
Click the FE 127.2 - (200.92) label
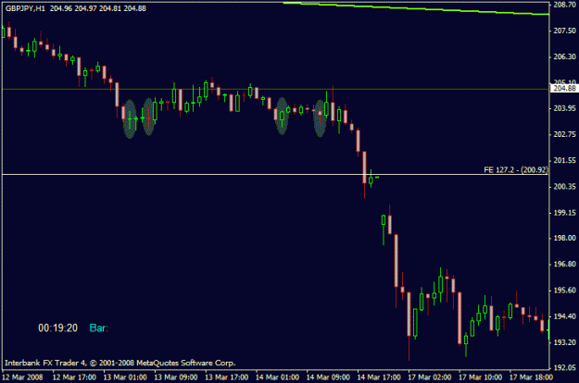pyautogui.click(x=516, y=170)
